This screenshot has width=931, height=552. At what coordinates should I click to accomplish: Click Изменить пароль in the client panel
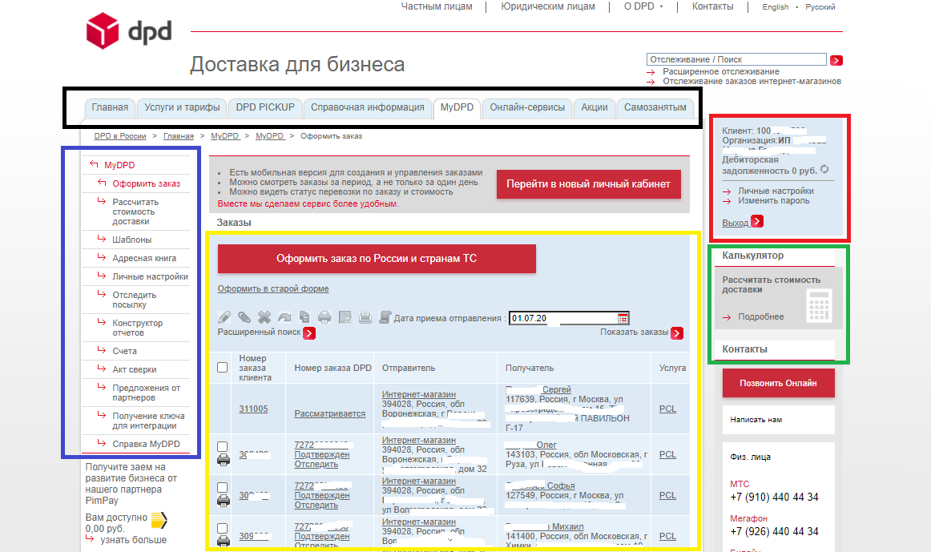[774, 200]
